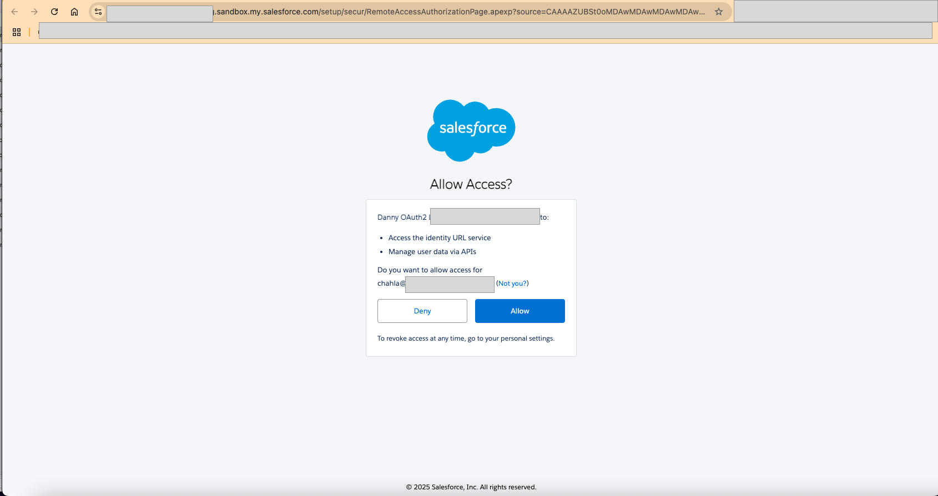Image resolution: width=938 pixels, height=496 pixels.
Task: Go forward using browser forward arrow
Action: point(34,12)
